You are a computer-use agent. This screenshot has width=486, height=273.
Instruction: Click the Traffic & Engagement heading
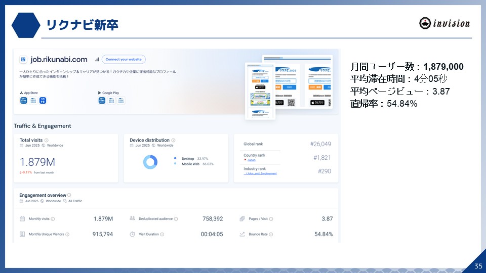pyautogui.click(x=42, y=126)
